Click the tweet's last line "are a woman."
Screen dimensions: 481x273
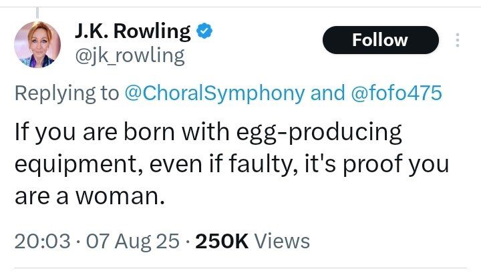tap(91, 196)
